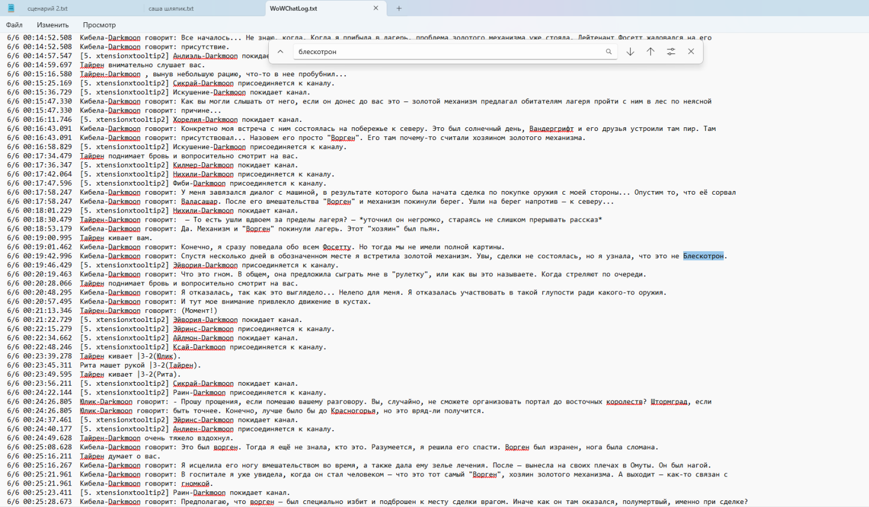Open the Изменить menu
Viewport: 869px width, 507px height.
click(53, 25)
